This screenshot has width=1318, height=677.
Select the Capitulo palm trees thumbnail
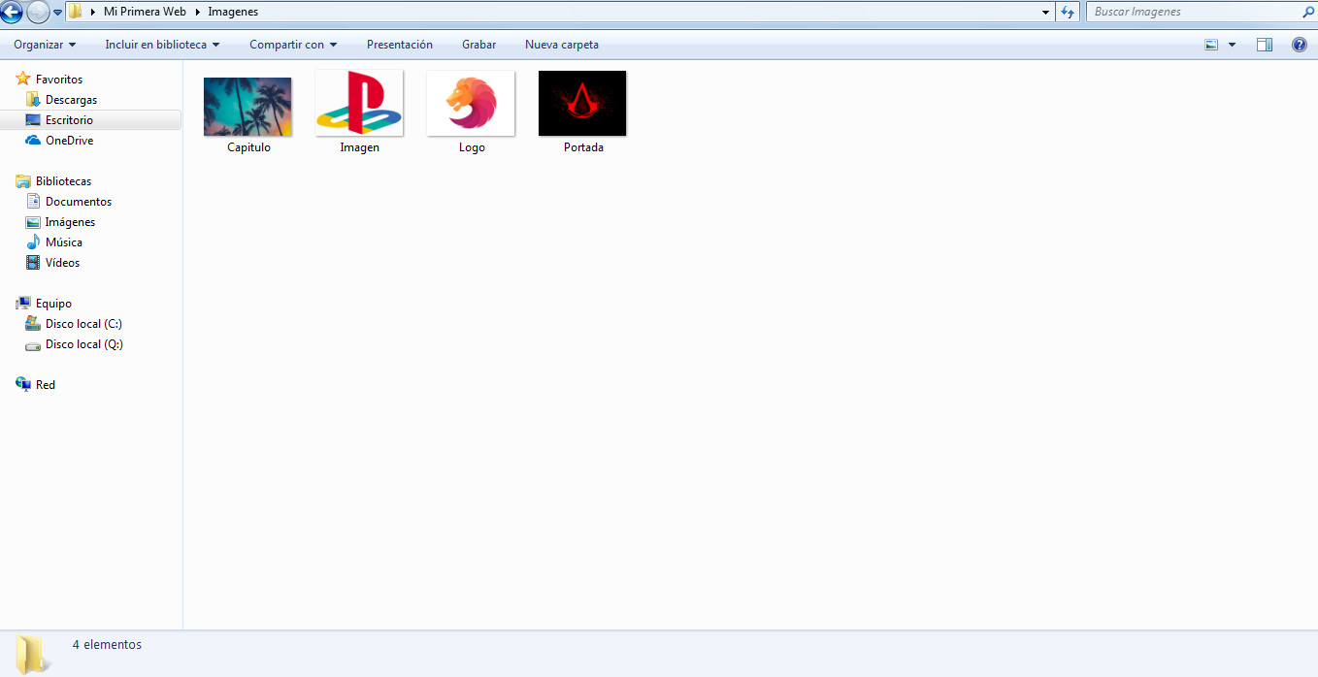tap(247, 107)
